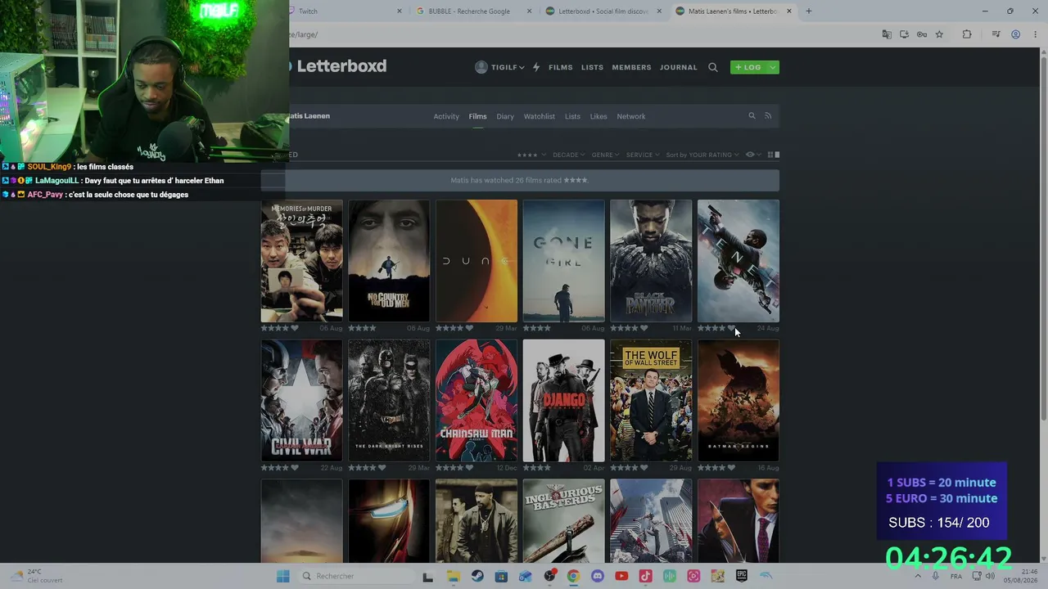Click the lightning bolt activity icon
The width and height of the screenshot is (1048, 589).
coord(536,67)
